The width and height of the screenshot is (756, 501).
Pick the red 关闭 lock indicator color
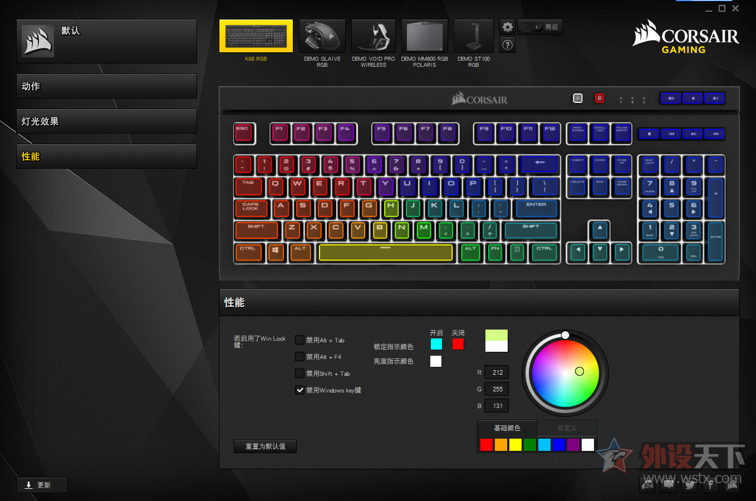[x=458, y=344]
